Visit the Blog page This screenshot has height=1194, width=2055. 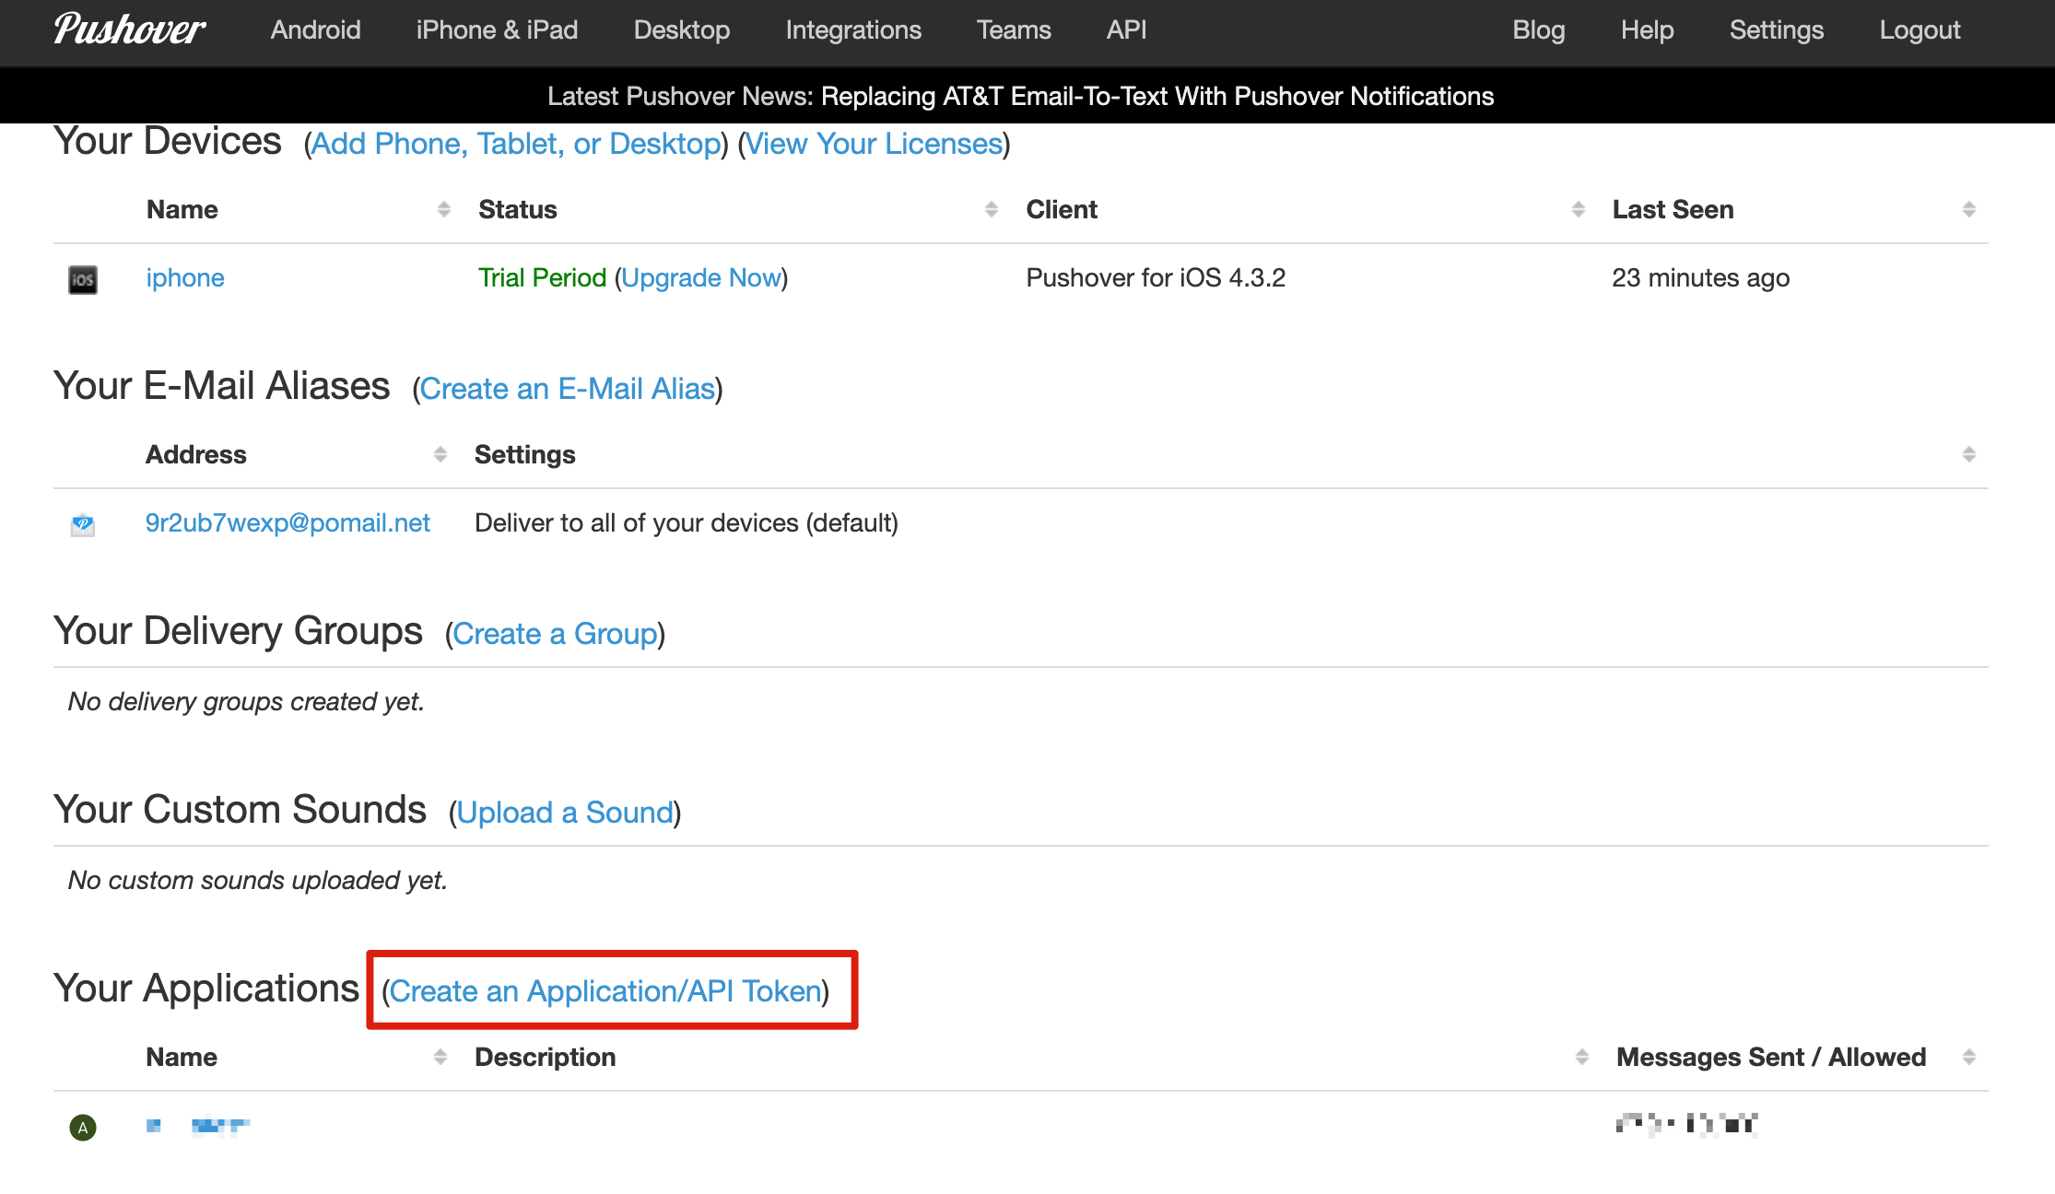point(1539,29)
